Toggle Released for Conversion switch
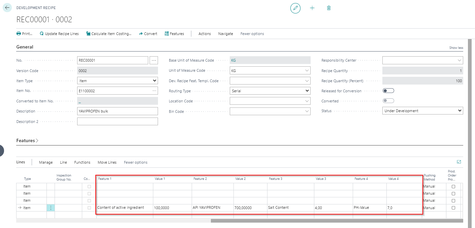This screenshot has height=228, width=475. pos(388,91)
